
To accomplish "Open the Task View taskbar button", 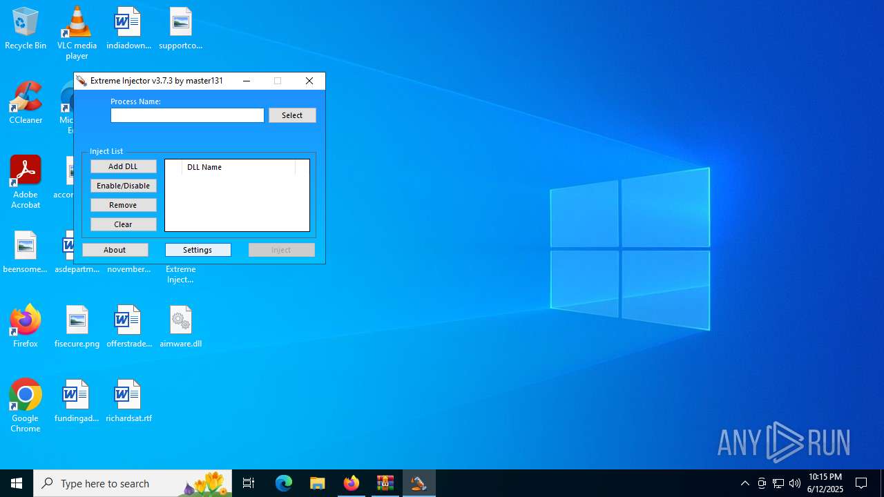I will 249,483.
